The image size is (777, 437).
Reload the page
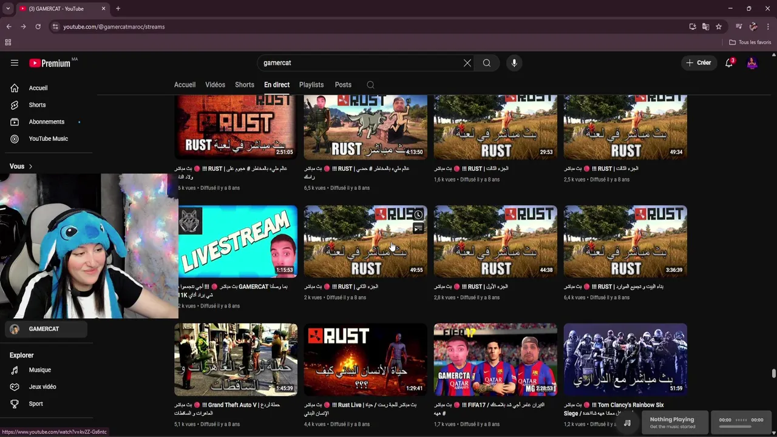pos(38,27)
